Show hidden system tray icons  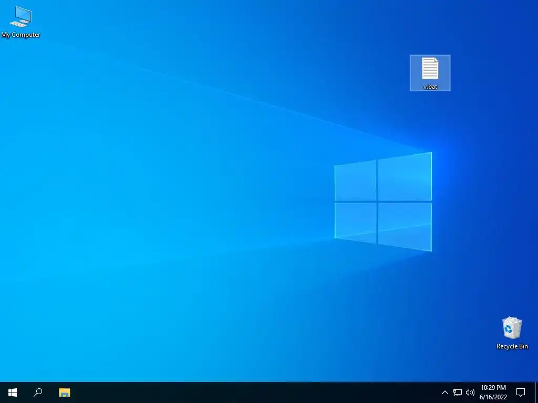click(444, 393)
